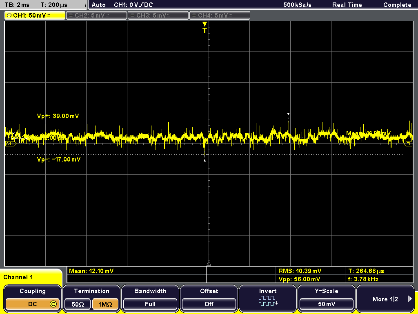Screen dimensions: 418x314
Task: Click the yellow trigger position T marker
Action: pos(205,28)
